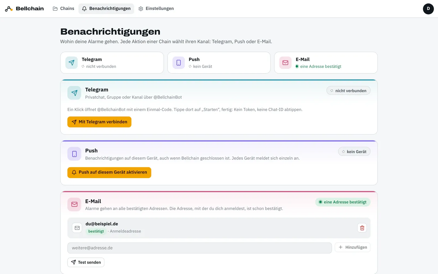Click the 'eine Adresse bestätigt' badge in E-Mail section
The width and height of the screenshot is (438, 274).
[343, 202]
